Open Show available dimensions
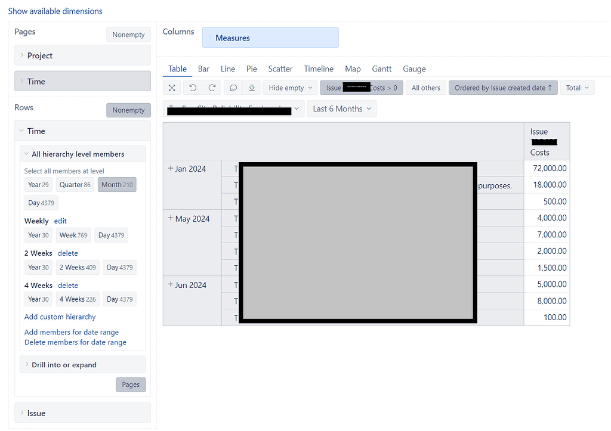The image size is (611, 431). click(x=55, y=11)
